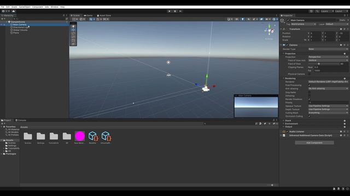This screenshot has width=350, height=196.
Task: Open the Projection Perspective dropdown
Action: (x=328, y=57)
